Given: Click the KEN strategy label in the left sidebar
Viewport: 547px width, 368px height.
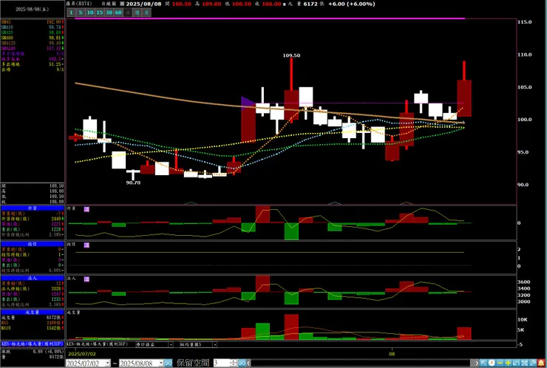Looking at the screenshot, I should pos(33,344).
